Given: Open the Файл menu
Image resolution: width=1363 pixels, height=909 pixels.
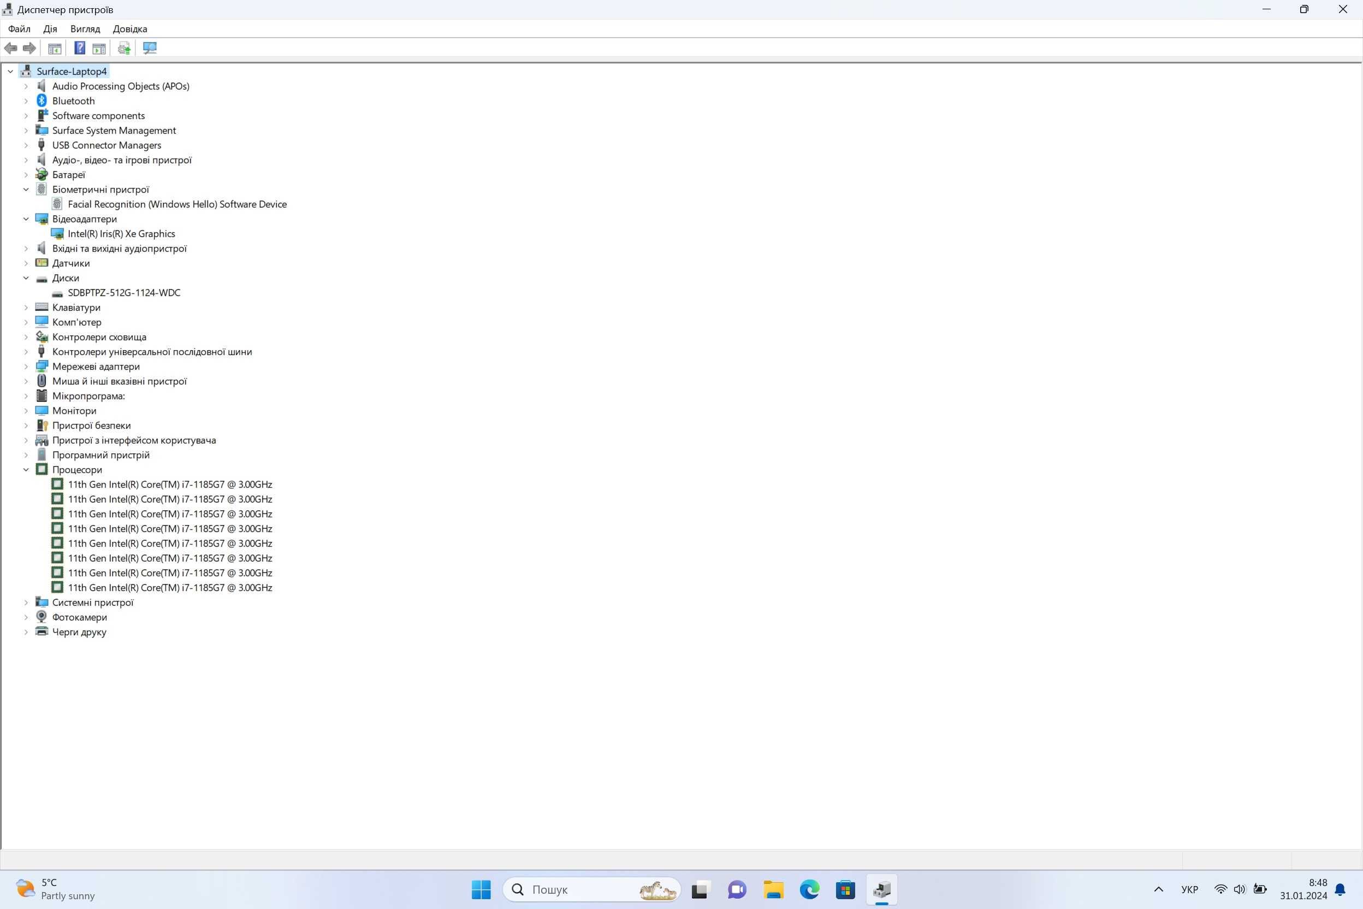Looking at the screenshot, I should (x=19, y=28).
